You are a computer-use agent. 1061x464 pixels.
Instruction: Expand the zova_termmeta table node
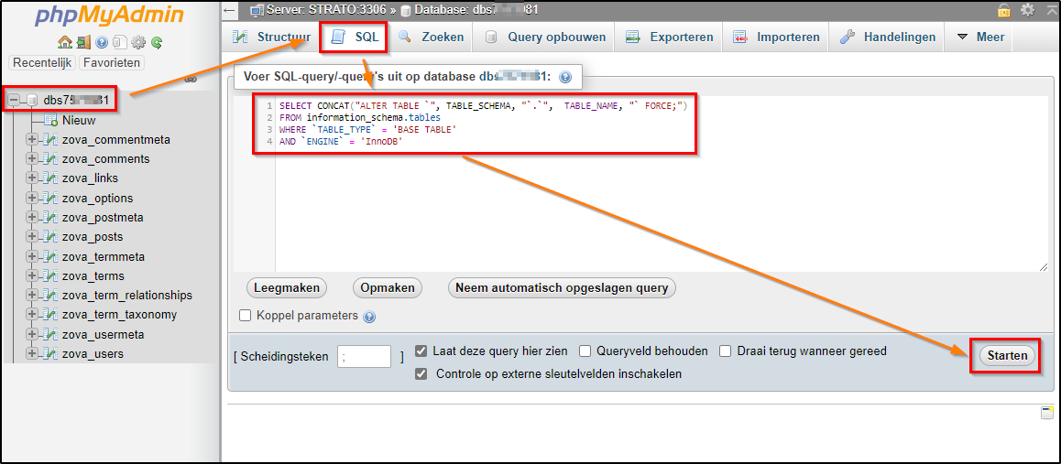(x=31, y=256)
